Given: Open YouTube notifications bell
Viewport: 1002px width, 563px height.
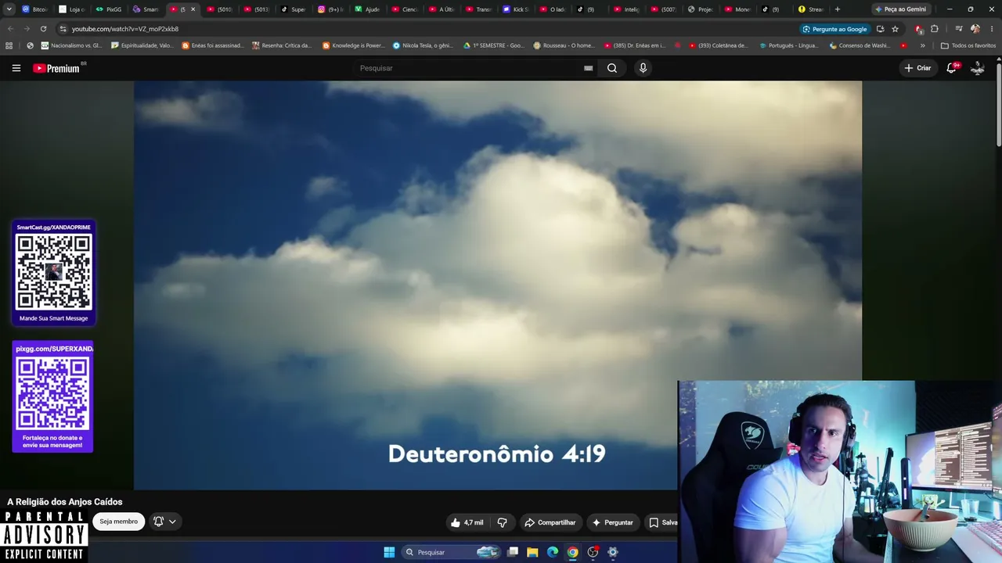Looking at the screenshot, I should pos(952,68).
